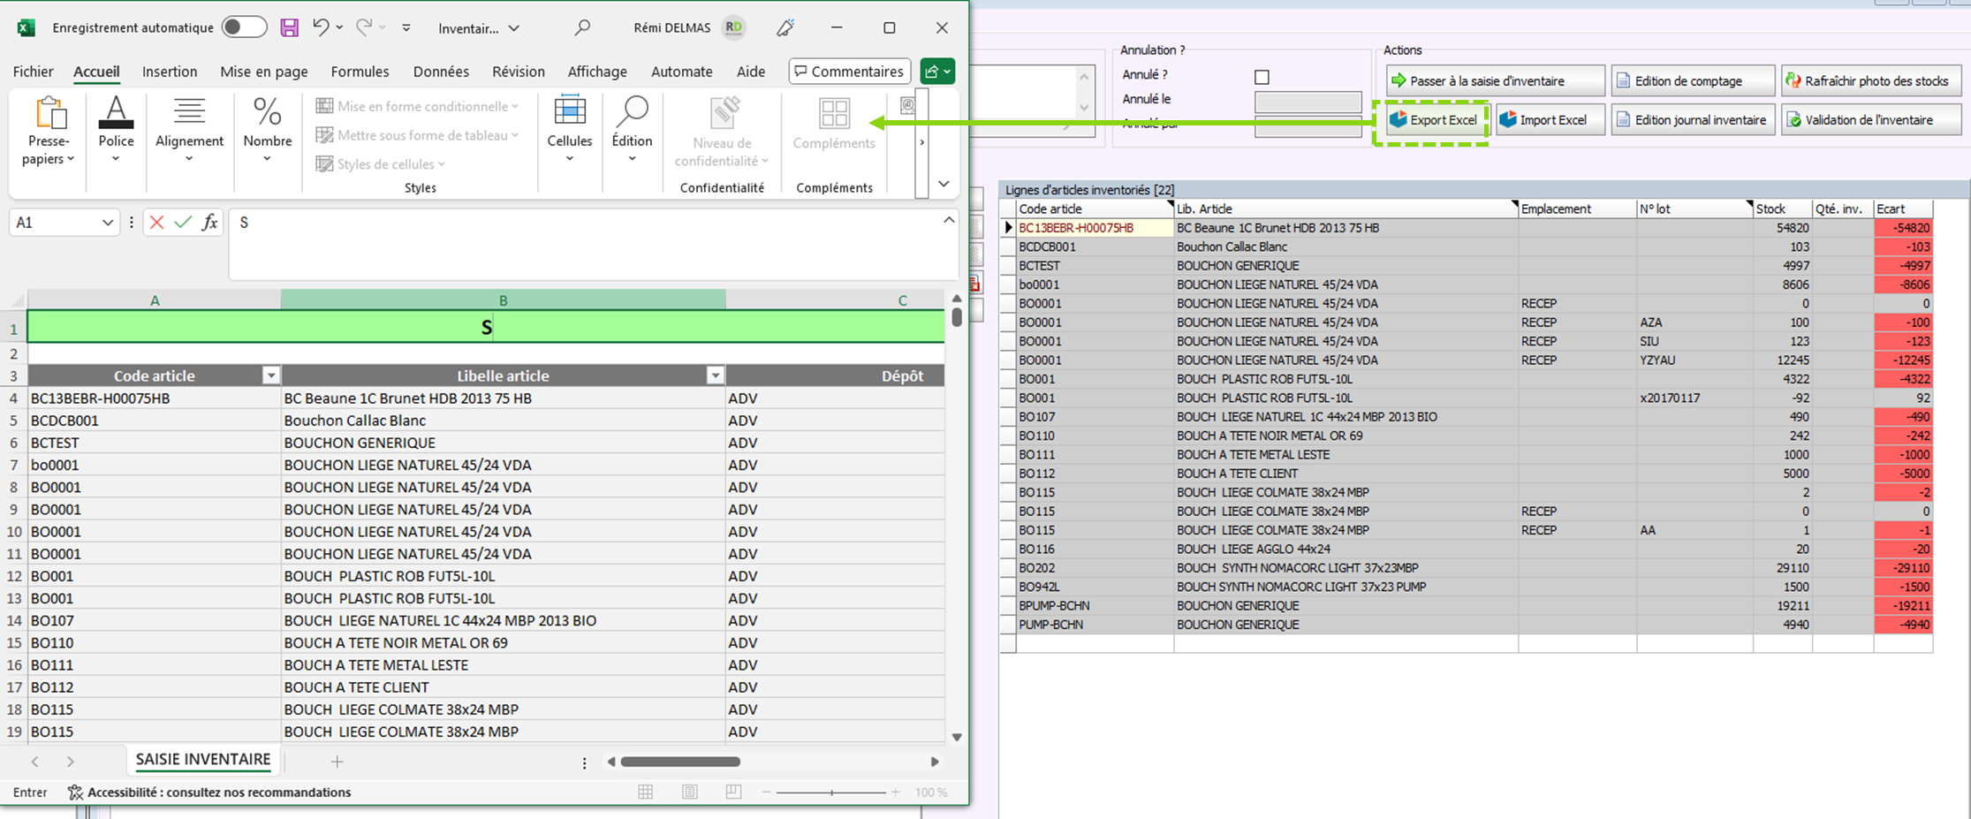Toggle Enregistrement automatique switch
The image size is (1971, 819).
click(244, 27)
